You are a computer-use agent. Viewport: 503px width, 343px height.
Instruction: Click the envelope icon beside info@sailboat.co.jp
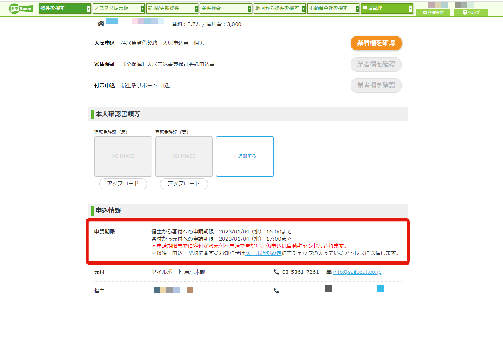pos(329,272)
